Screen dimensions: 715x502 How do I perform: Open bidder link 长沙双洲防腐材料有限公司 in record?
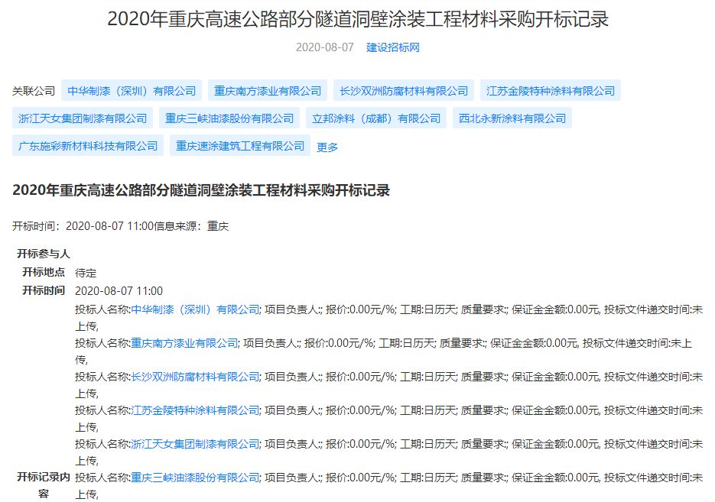point(195,377)
